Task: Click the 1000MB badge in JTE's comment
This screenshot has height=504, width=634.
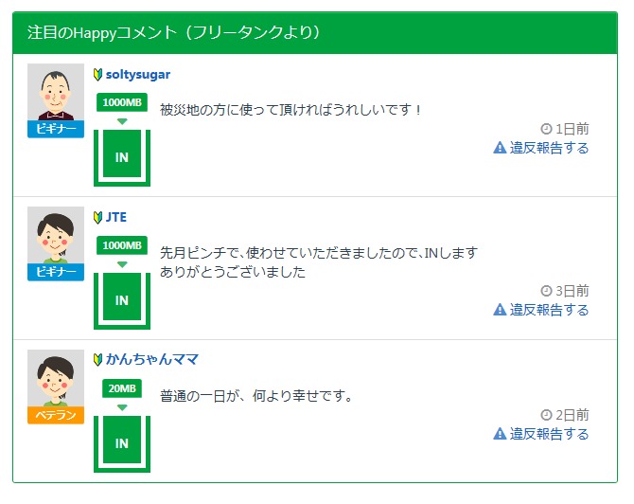Action: [x=122, y=245]
